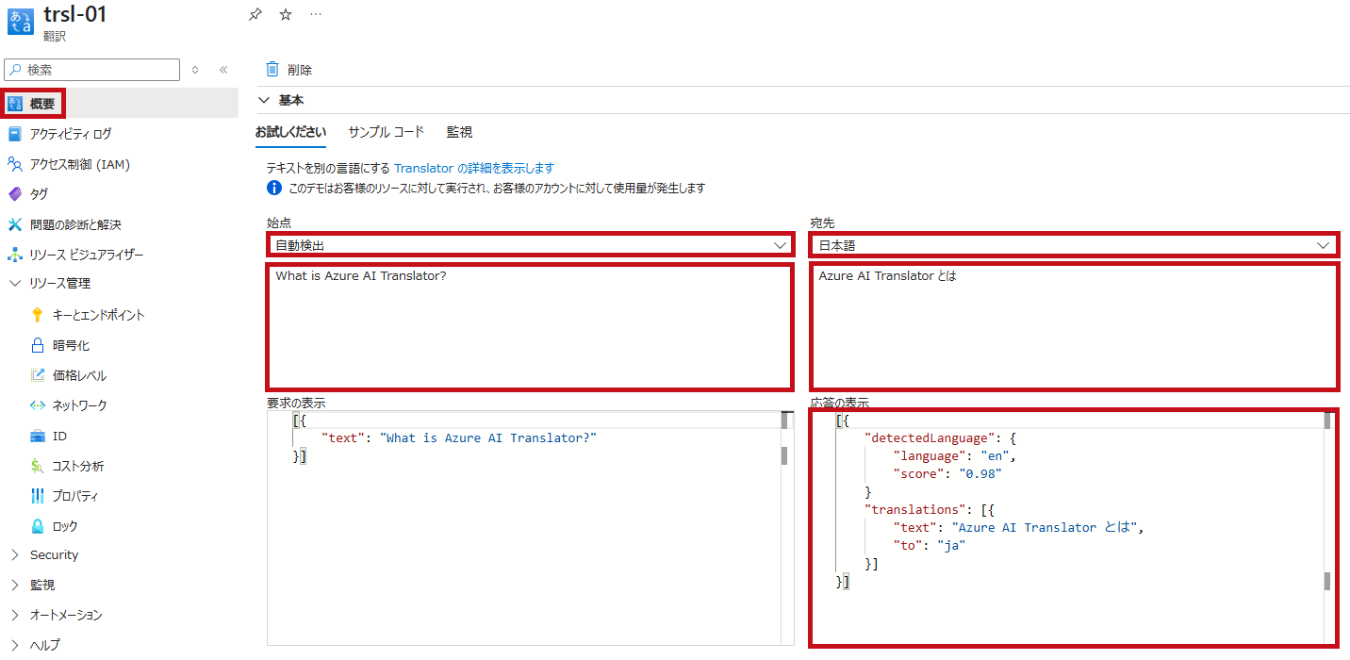Click the ネットワーク icon
The height and width of the screenshot is (660, 1350).
tap(38, 405)
